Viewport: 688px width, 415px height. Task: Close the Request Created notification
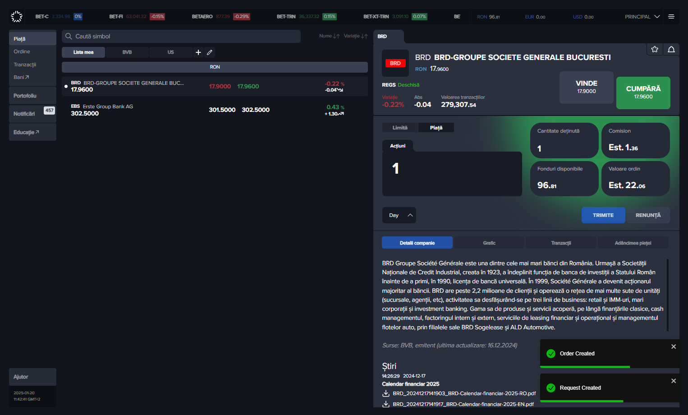coord(674,381)
